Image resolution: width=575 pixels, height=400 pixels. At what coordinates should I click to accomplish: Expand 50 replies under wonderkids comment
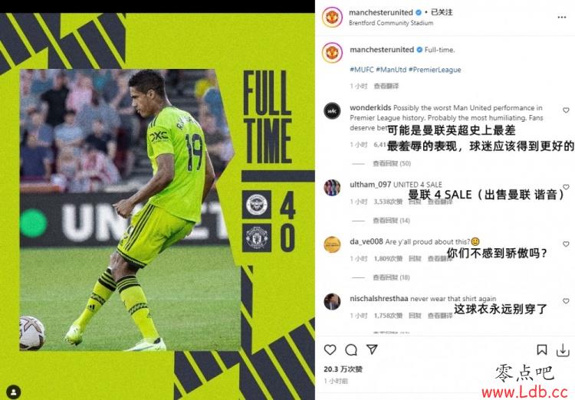pyautogui.click(x=392, y=163)
